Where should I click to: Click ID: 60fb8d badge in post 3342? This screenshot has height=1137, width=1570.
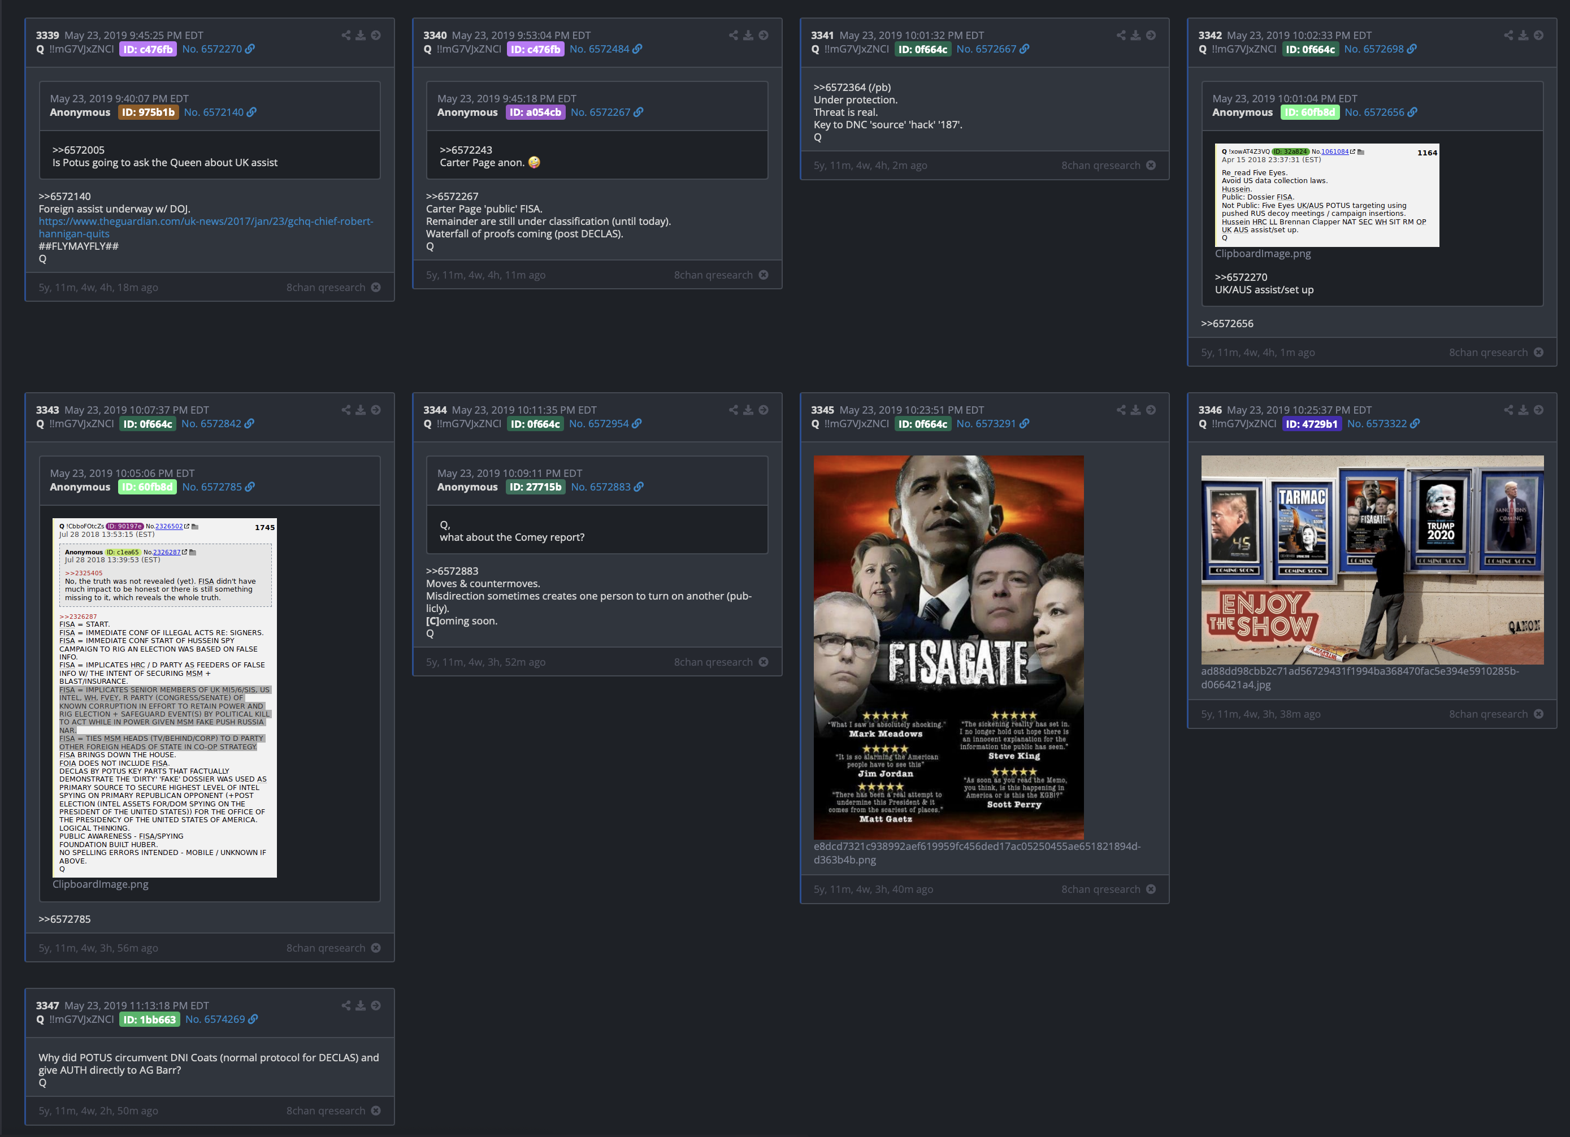[x=1311, y=112]
